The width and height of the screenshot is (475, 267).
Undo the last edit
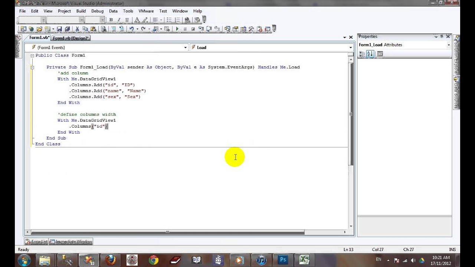(x=132, y=29)
